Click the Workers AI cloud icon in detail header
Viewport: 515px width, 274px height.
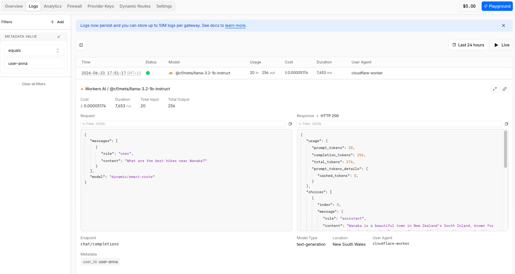(82, 89)
